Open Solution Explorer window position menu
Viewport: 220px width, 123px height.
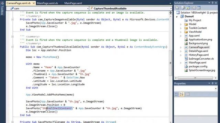(209, 3)
